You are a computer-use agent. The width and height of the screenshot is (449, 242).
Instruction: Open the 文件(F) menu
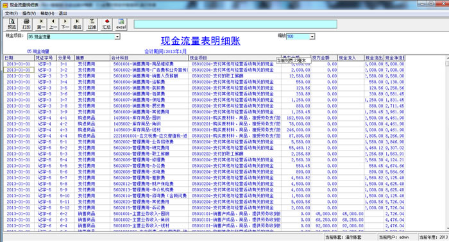(x=12, y=13)
